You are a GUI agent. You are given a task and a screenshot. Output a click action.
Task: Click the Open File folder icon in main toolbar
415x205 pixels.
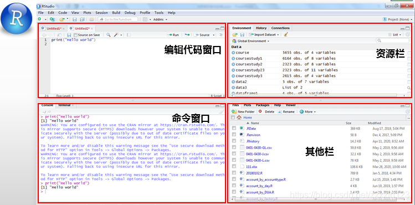(x=62, y=19)
